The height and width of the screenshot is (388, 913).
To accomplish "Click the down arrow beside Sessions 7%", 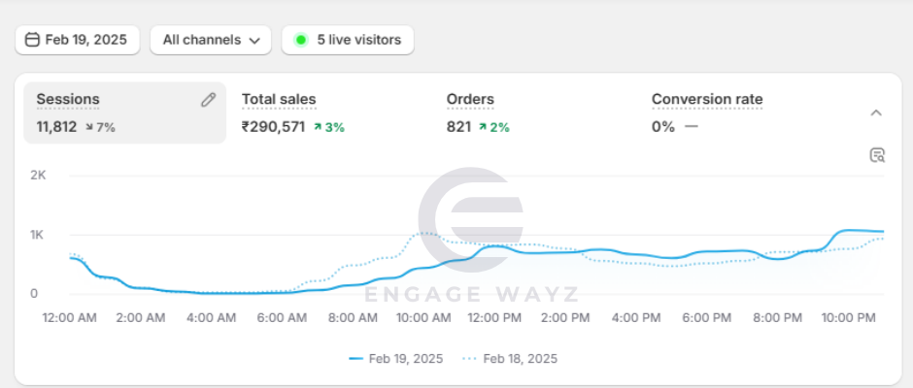I will pyautogui.click(x=90, y=127).
